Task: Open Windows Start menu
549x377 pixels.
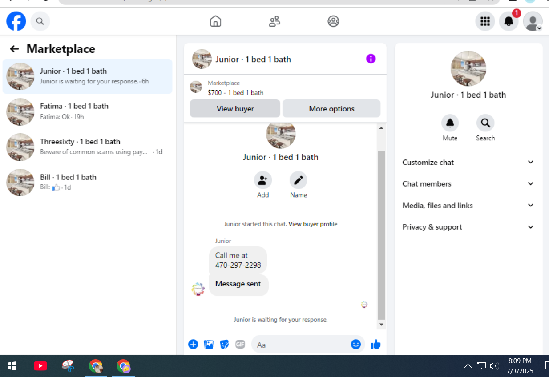Action: [x=12, y=366]
